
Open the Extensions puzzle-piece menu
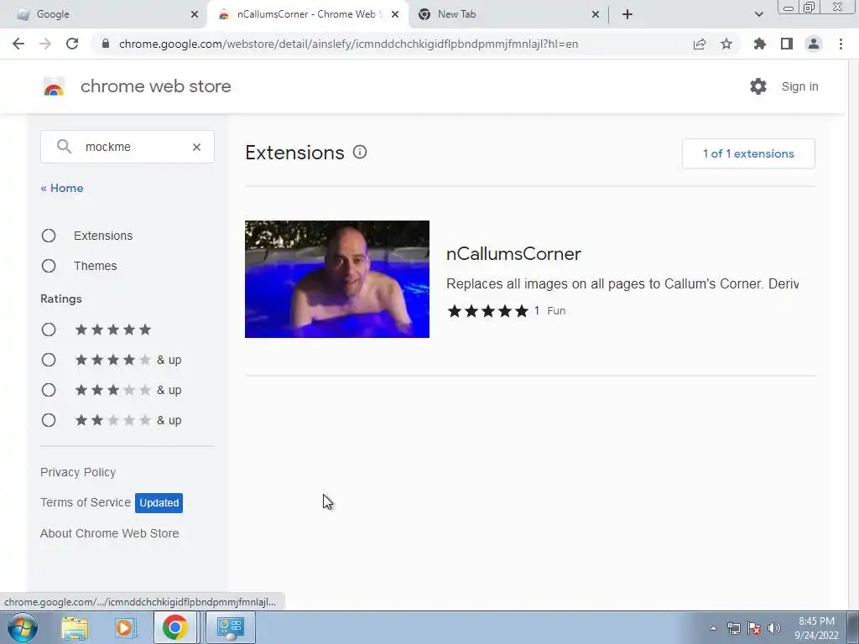coord(759,44)
